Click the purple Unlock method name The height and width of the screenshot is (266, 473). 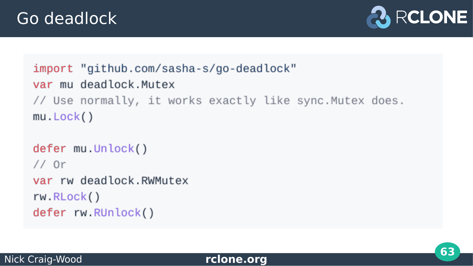coord(114,149)
